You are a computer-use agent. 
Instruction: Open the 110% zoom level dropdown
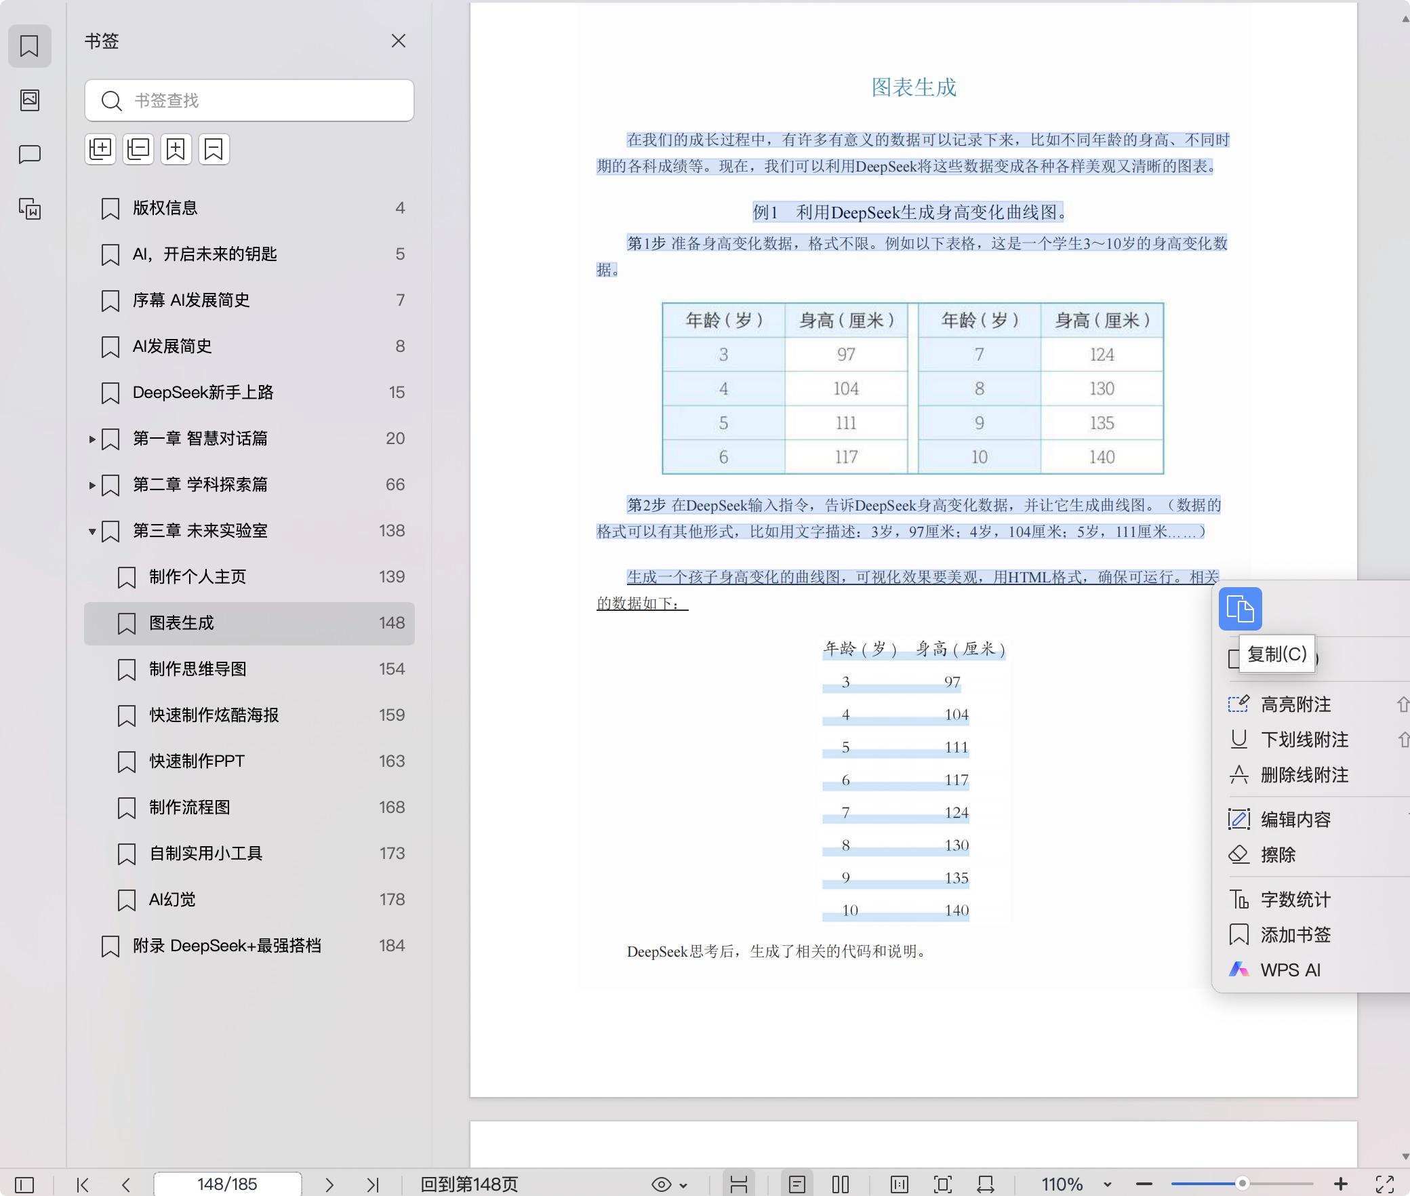[1107, 1184]
